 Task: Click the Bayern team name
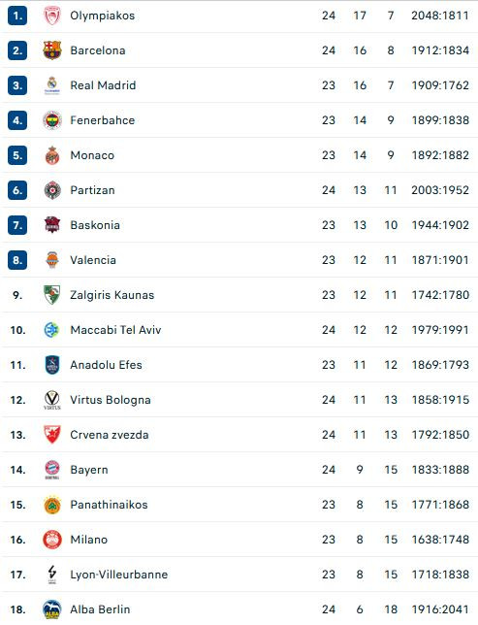click(x=89, y=470)
